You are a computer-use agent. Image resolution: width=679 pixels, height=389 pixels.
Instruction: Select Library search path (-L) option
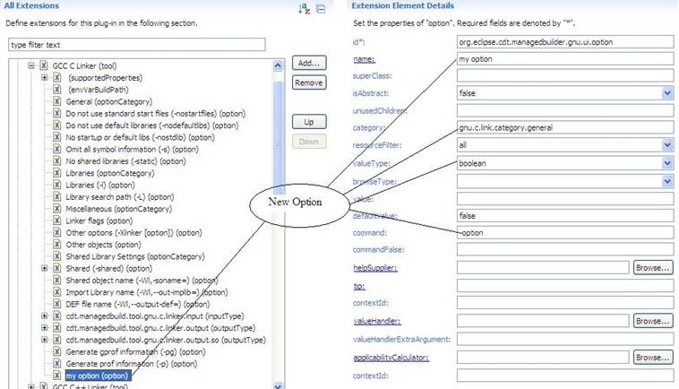120,197
